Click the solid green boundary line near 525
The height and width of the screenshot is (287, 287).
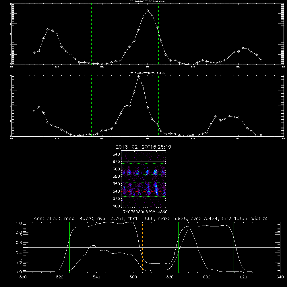tap(69, 247)
